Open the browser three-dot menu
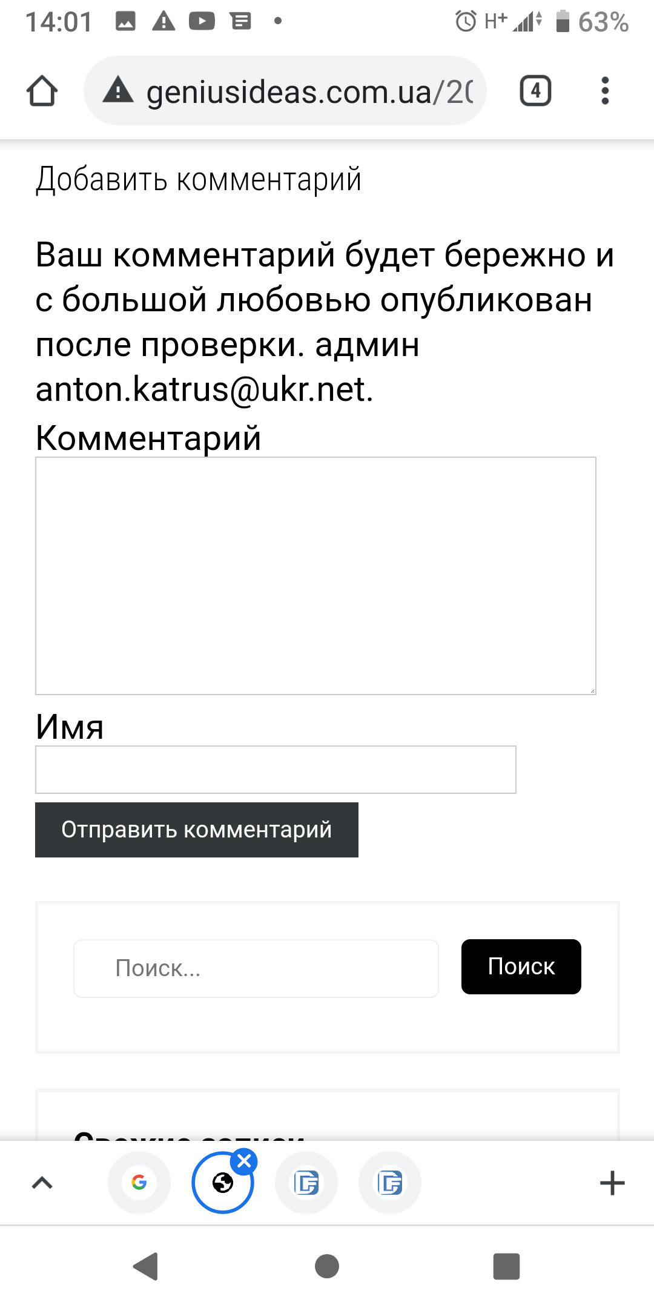The height and width of the screenshot is (1308, 654). coord(604,91)
